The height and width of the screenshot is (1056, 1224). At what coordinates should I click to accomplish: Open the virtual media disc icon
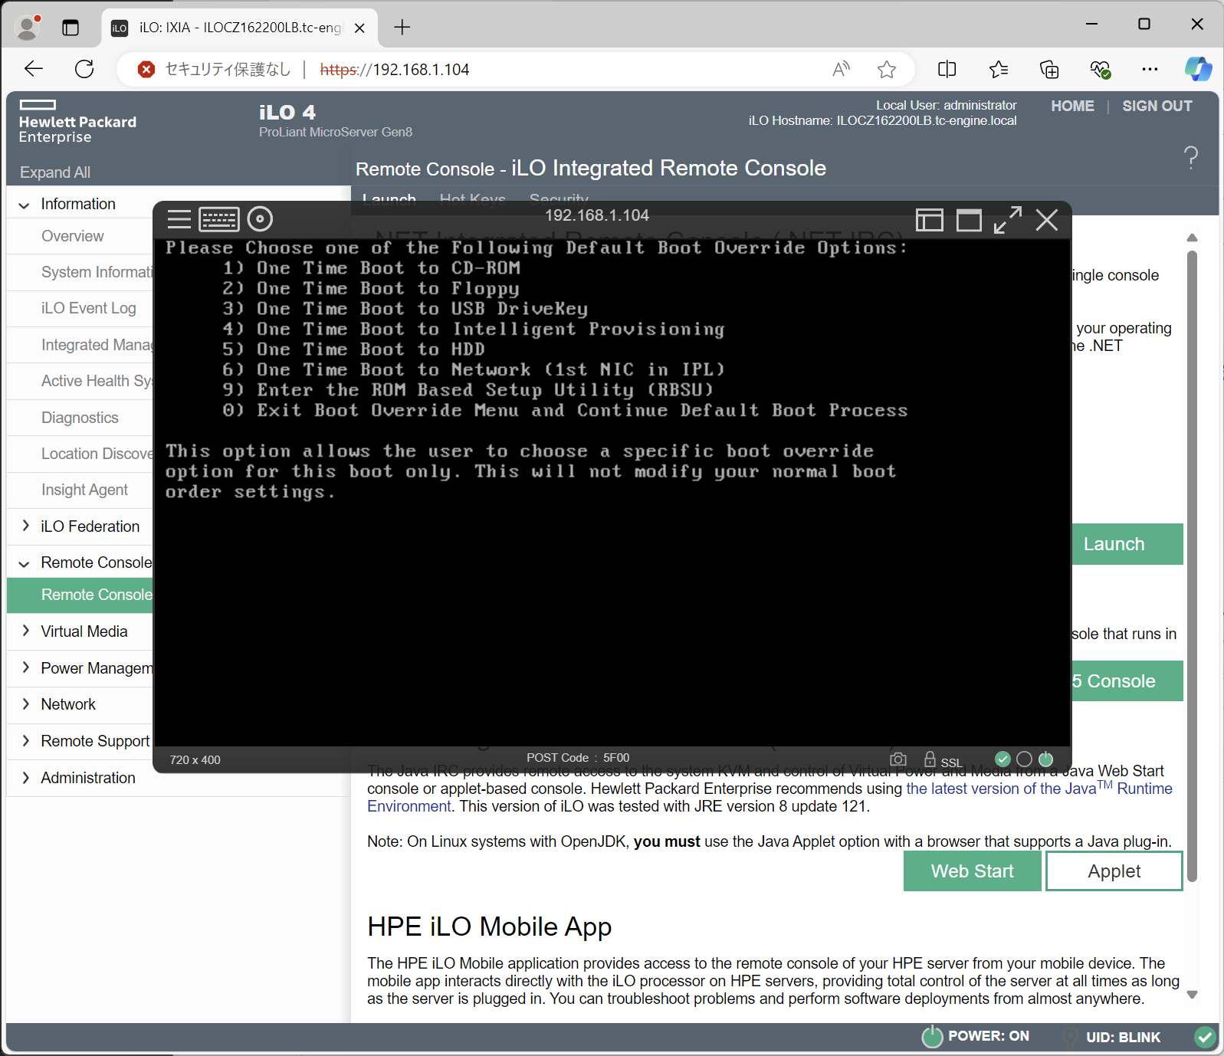click(x=261, y=219)
